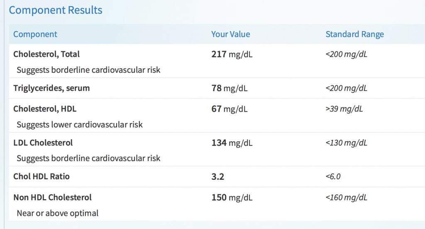Click the 134 mg/dL LDL value
425x229 pixels.
pos(232,143)
